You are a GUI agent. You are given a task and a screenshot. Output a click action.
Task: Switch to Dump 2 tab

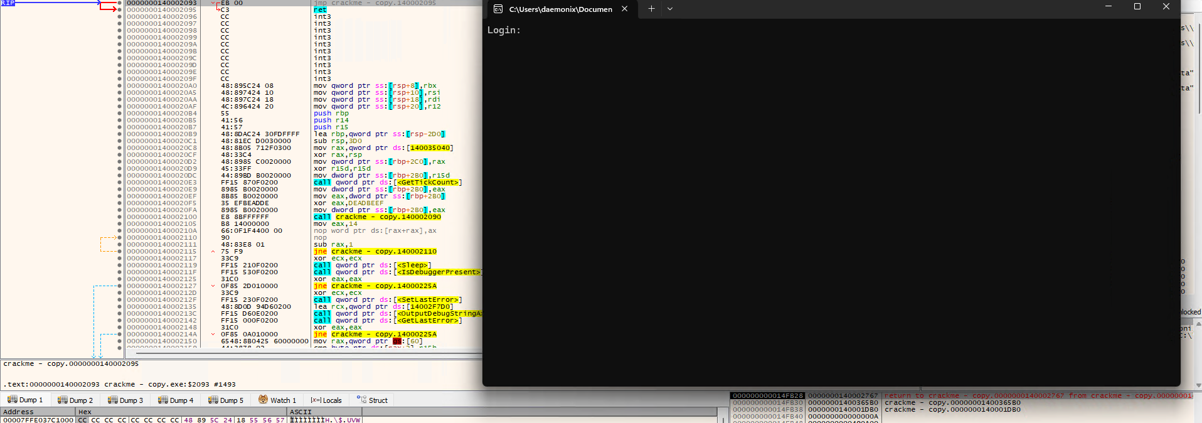(75, 400)
